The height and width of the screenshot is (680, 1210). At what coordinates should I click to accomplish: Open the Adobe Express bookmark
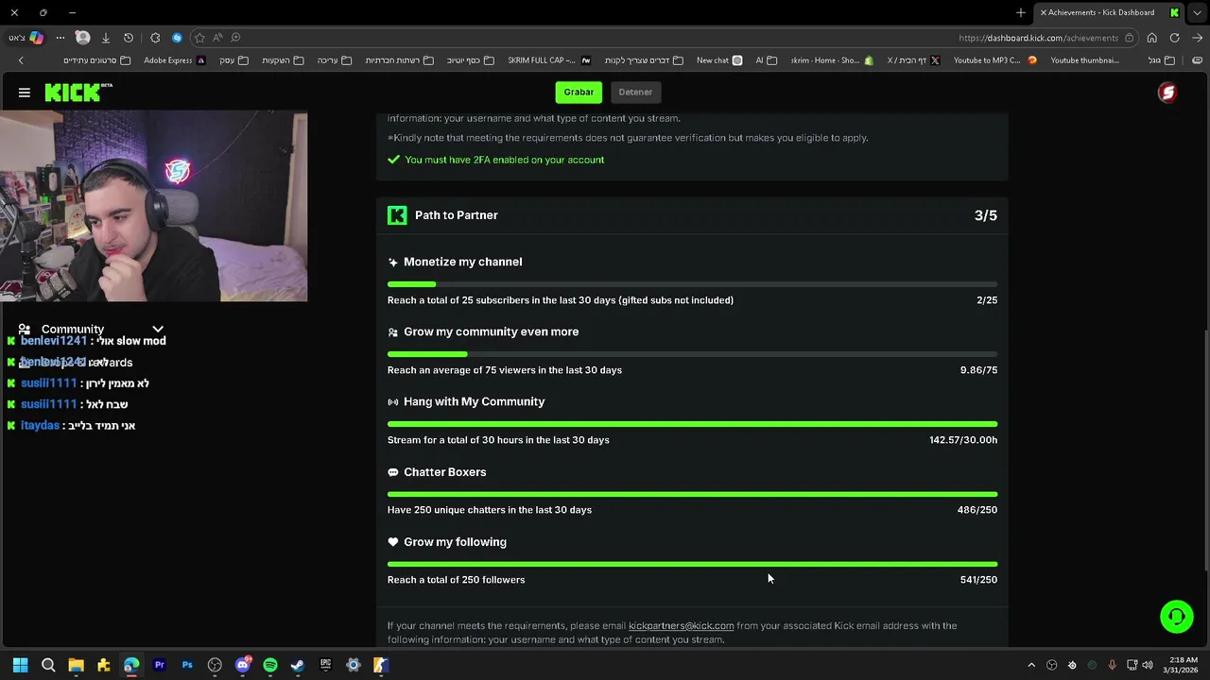click(175, 60)
